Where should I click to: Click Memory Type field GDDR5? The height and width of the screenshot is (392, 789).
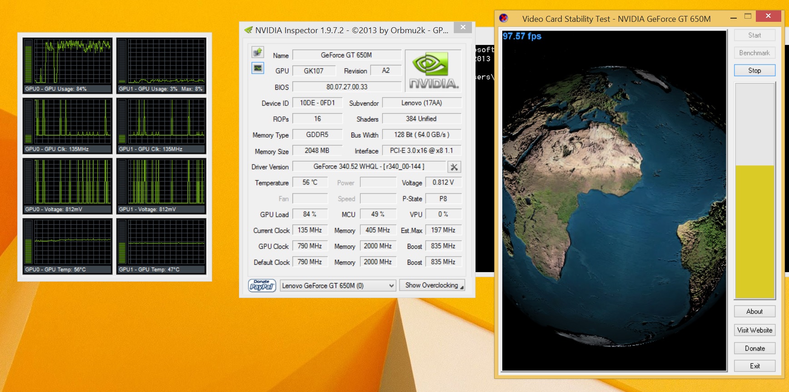pos(318,135)
